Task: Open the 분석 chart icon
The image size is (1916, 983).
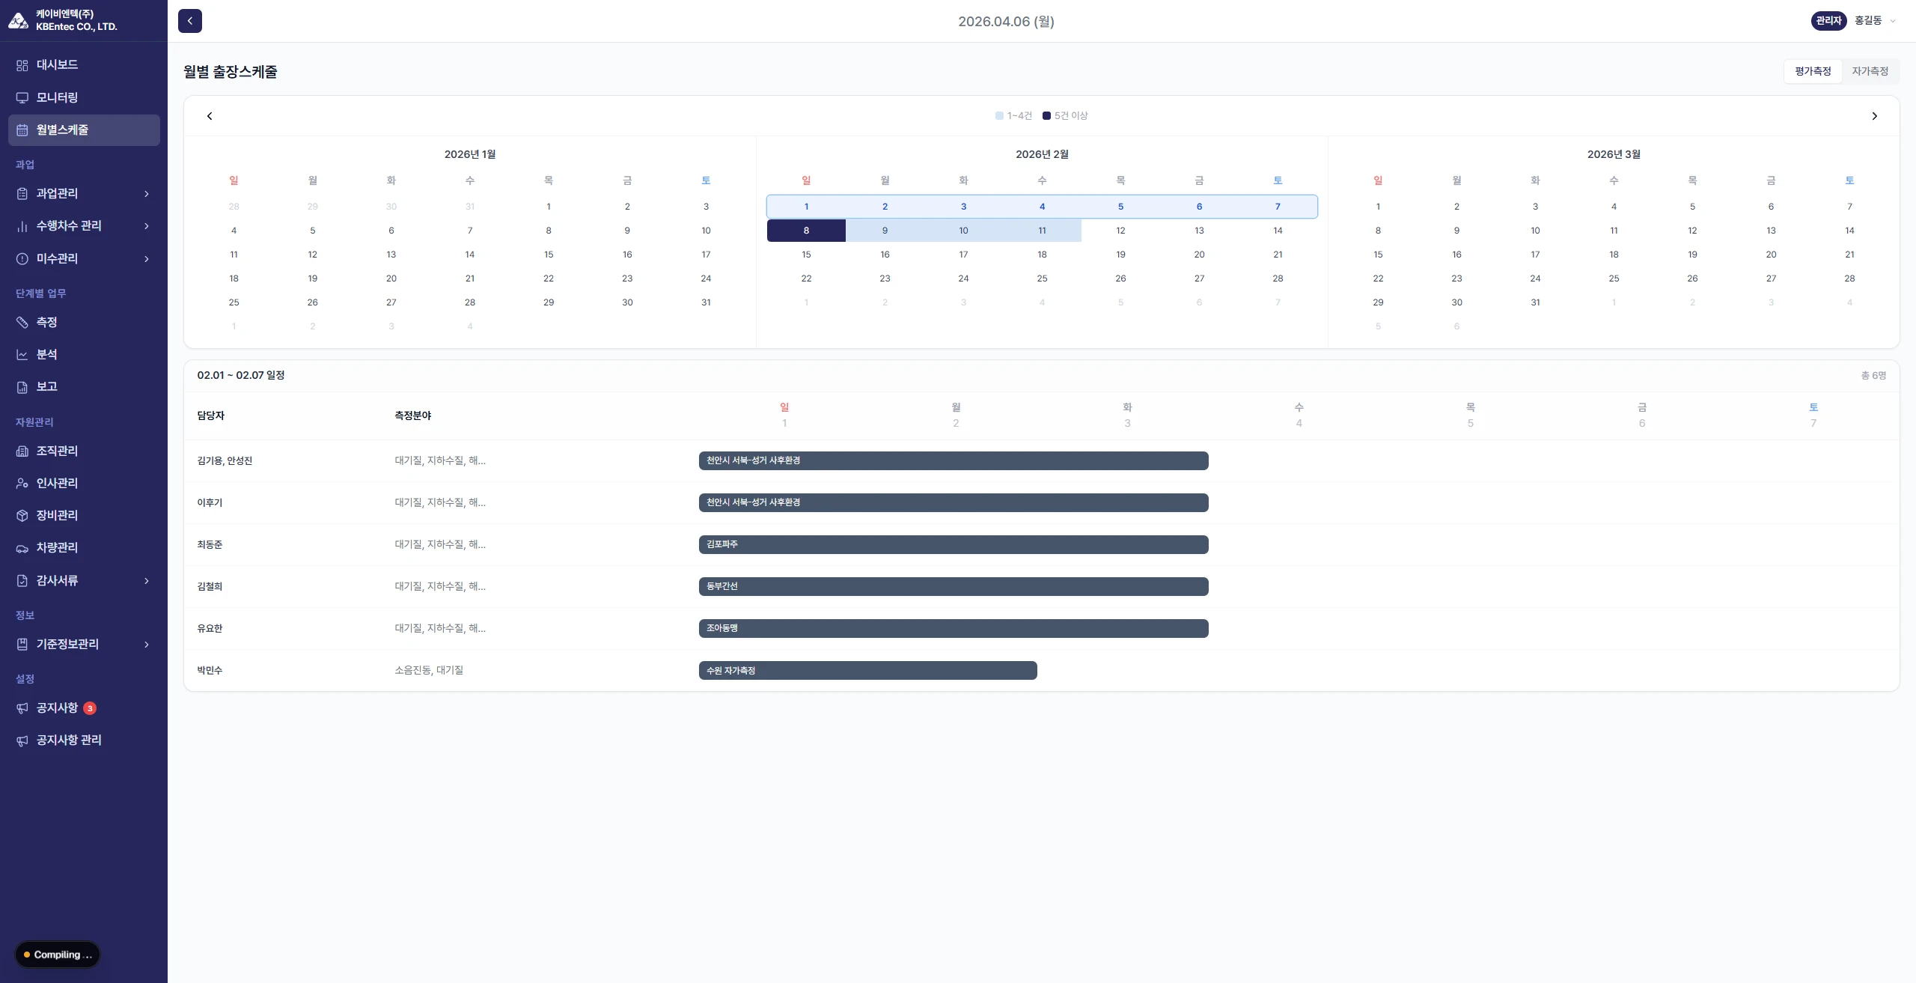Action: pos(22,354)
